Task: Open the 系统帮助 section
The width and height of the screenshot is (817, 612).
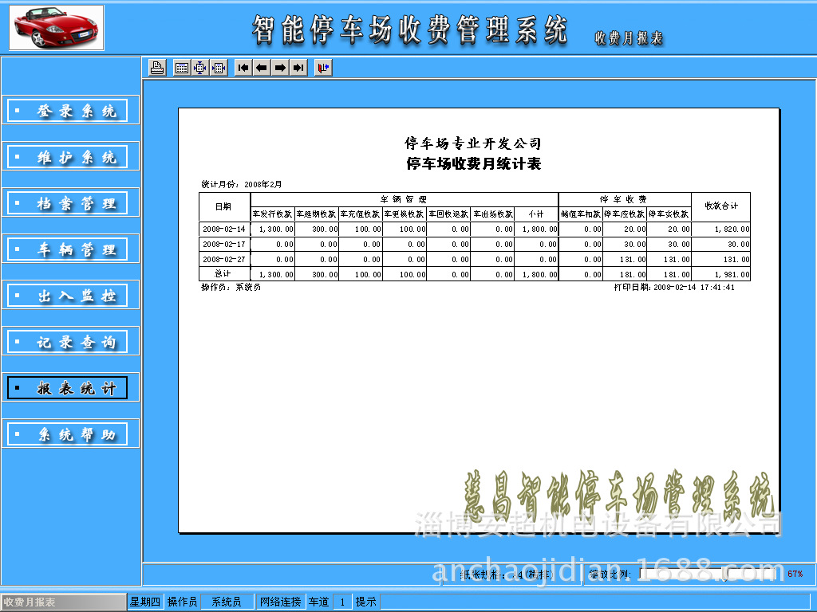Action: coord(70,433)
